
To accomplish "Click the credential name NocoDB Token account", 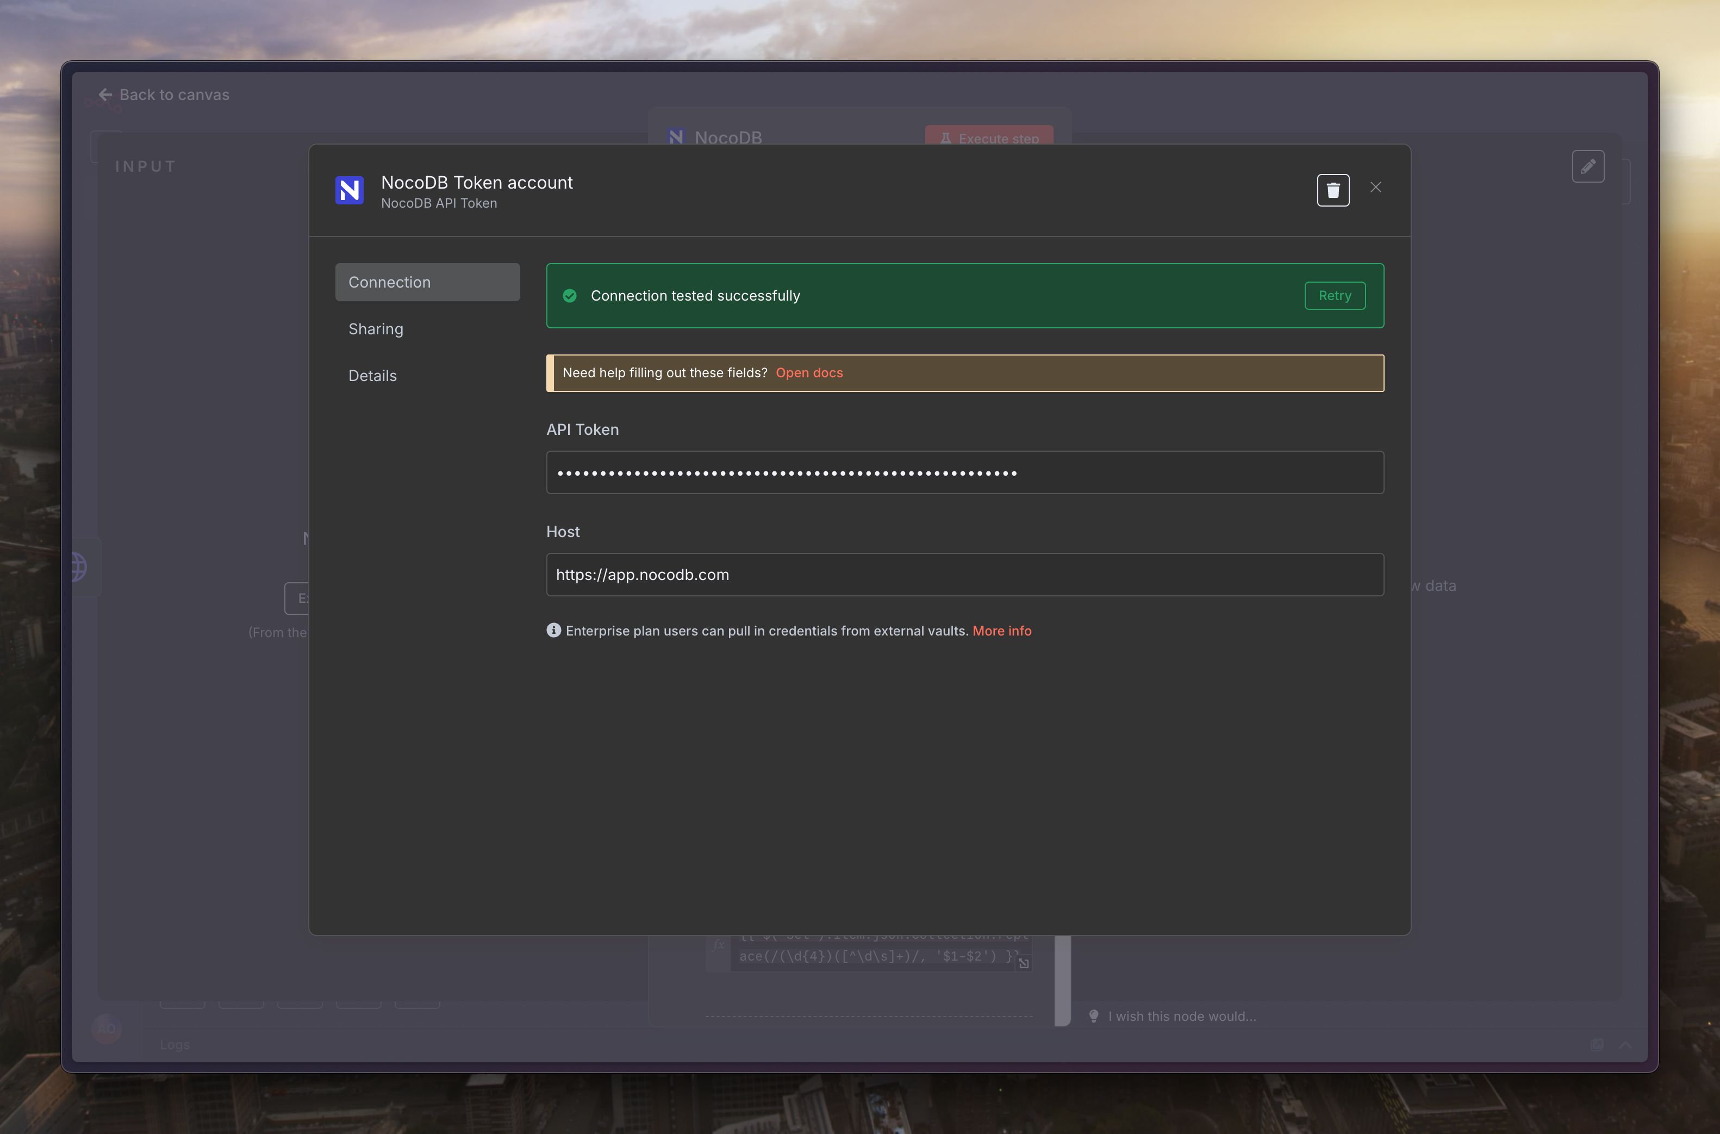I will tap(476, 182).
